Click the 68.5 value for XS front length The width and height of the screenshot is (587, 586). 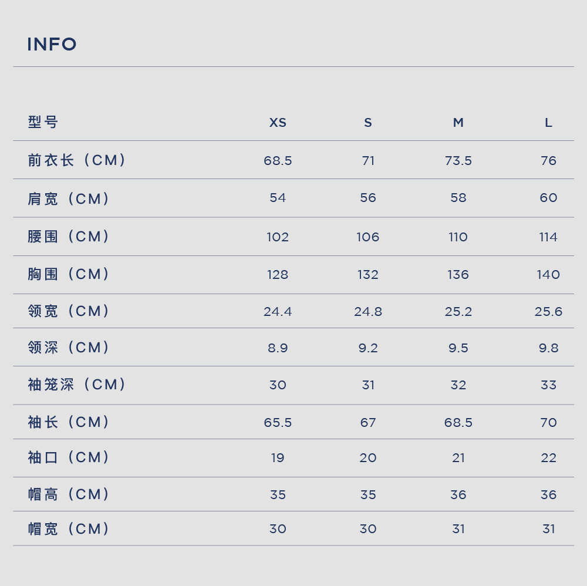[278, 161]
